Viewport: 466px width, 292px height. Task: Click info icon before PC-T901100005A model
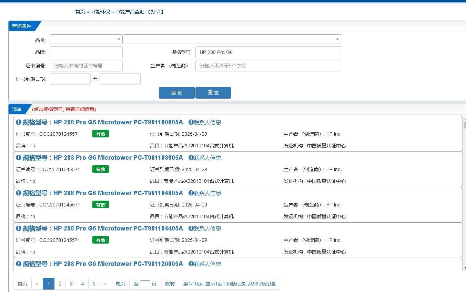19,122
